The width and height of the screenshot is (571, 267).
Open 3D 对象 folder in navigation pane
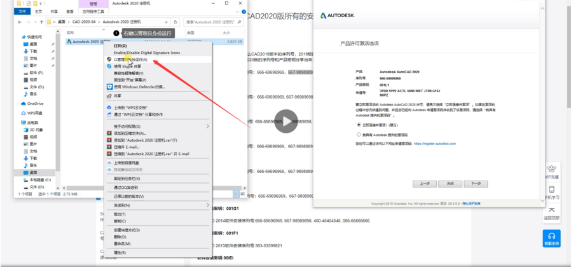click(x=36, y=130)
